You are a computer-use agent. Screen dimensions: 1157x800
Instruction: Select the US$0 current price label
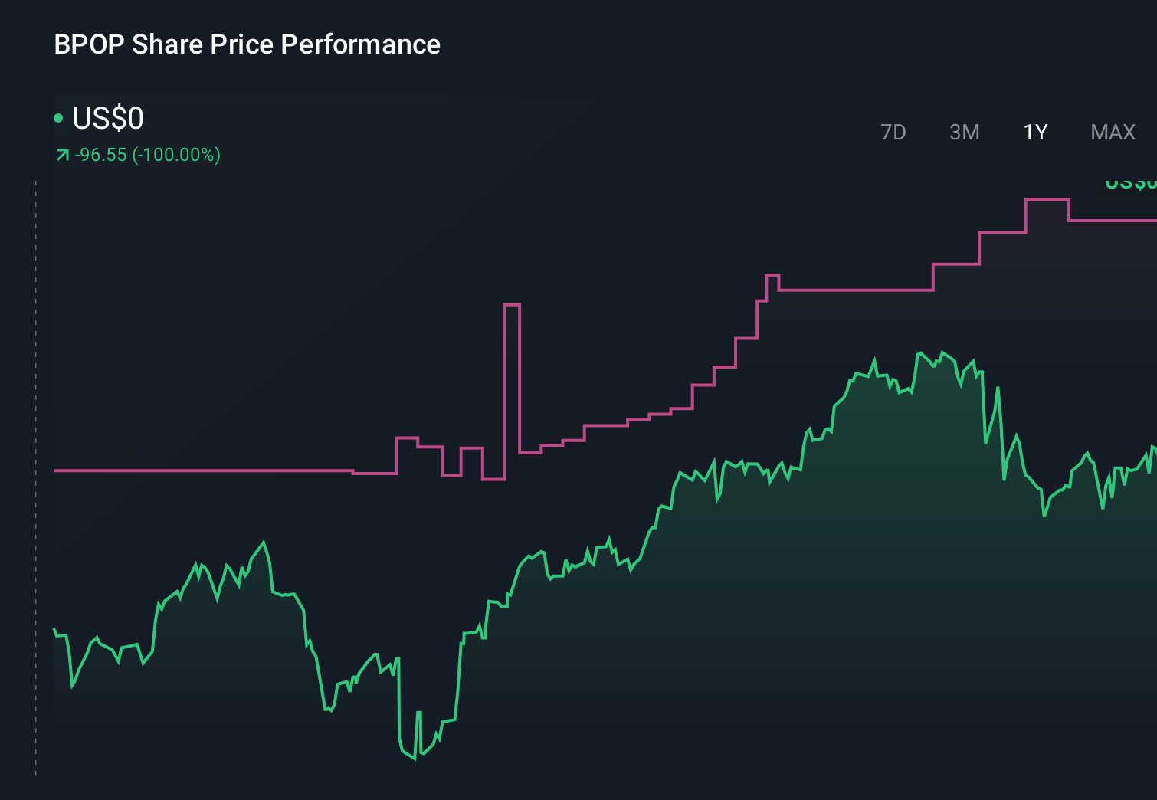click(x=107, y=118)
